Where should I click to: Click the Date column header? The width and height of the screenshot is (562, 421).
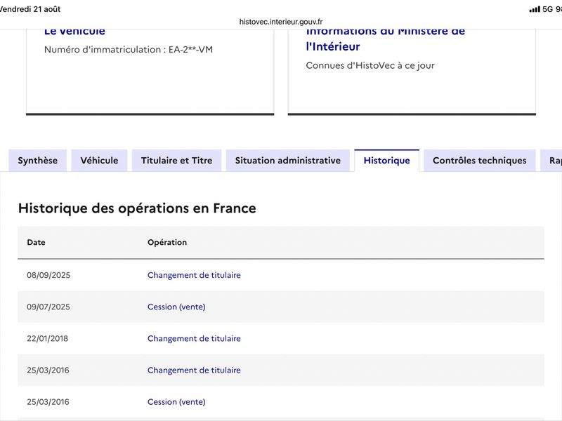click(37, 242)
